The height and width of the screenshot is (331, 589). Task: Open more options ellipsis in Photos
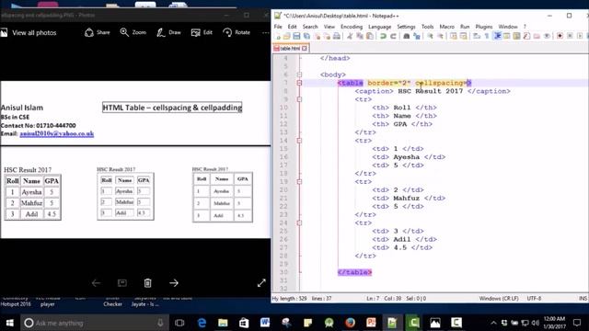[266, 33]
